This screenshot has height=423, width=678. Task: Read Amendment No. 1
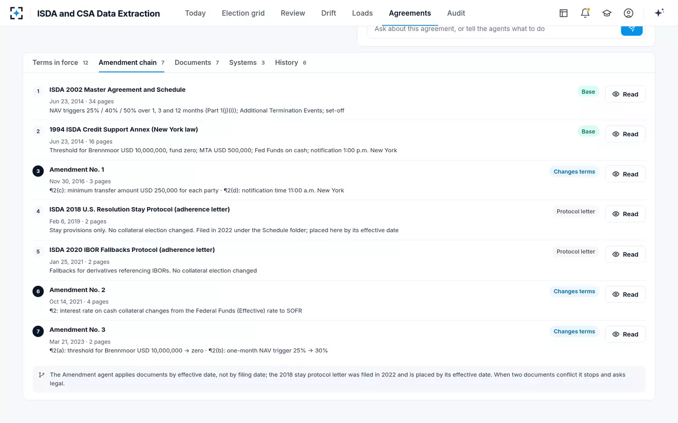(625, 174)
